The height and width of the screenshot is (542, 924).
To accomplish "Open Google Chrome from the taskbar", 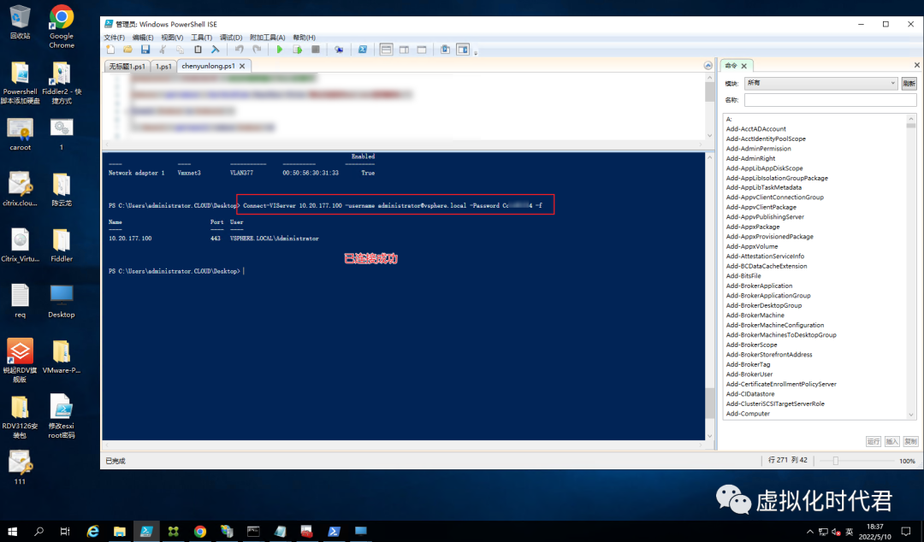I will point(200,532).
